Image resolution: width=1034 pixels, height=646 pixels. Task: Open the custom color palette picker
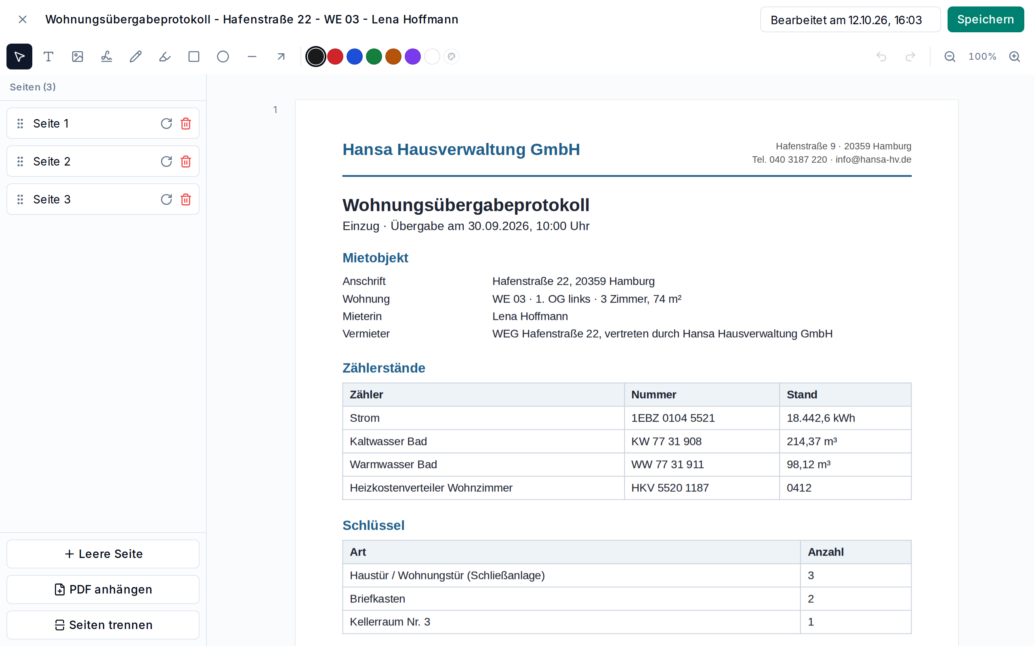tap(452, 57)
